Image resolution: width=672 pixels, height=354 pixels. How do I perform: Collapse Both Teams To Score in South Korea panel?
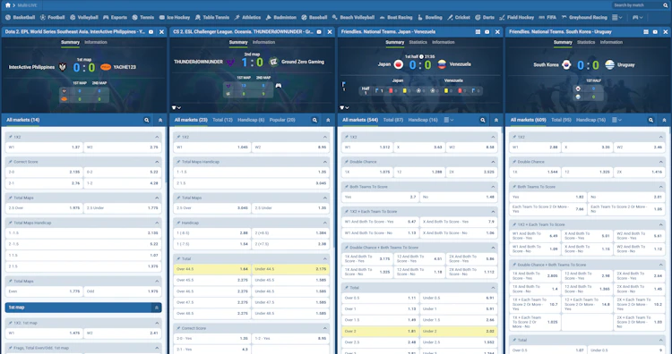coord(661,187)
